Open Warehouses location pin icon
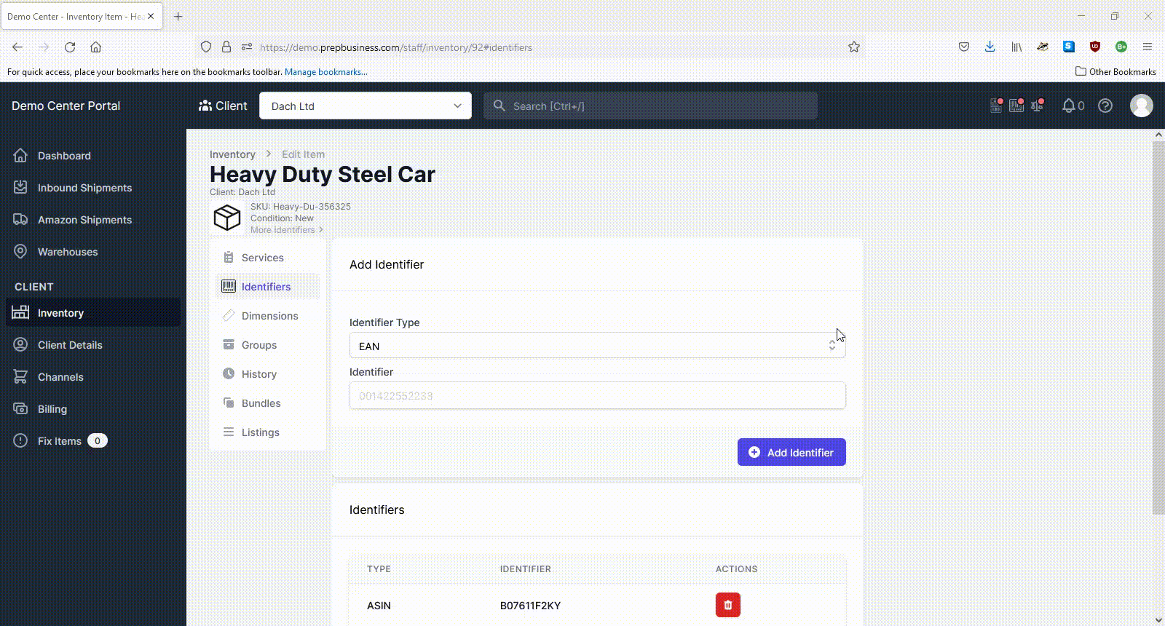This screenshot has width=1165, height=626. coord(20,251)
